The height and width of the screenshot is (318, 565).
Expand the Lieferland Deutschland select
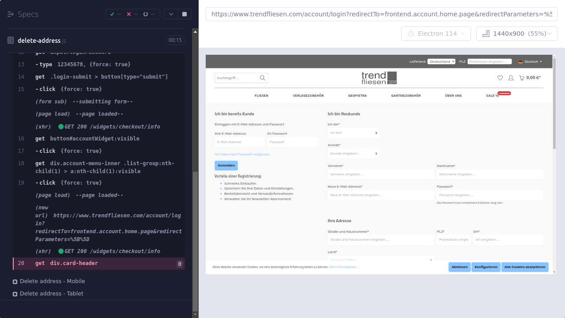[x=441, y=61]
